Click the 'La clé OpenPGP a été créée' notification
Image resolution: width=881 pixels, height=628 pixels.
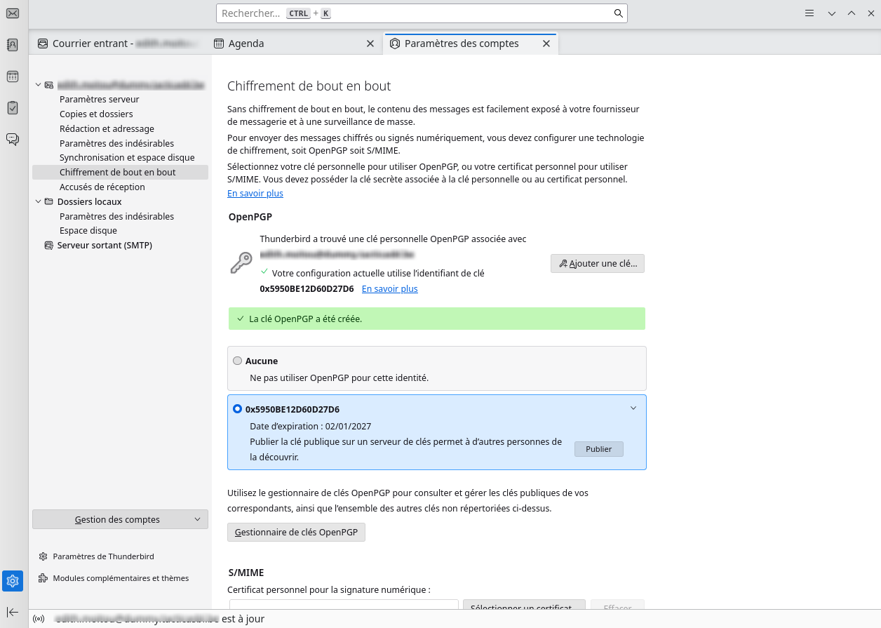[x=436, y=319]
